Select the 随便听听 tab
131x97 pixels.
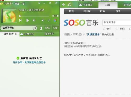pyautogui.click(x=49, y=34)
